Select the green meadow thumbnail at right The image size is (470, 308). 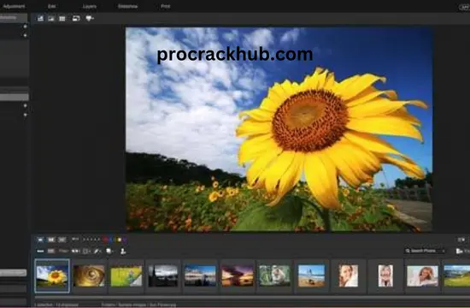pyautogui.click(x=457, y=275)
